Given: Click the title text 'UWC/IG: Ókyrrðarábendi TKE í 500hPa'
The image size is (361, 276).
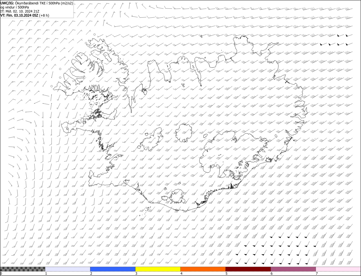Looking at the screenshot, I should pos(30,3).
